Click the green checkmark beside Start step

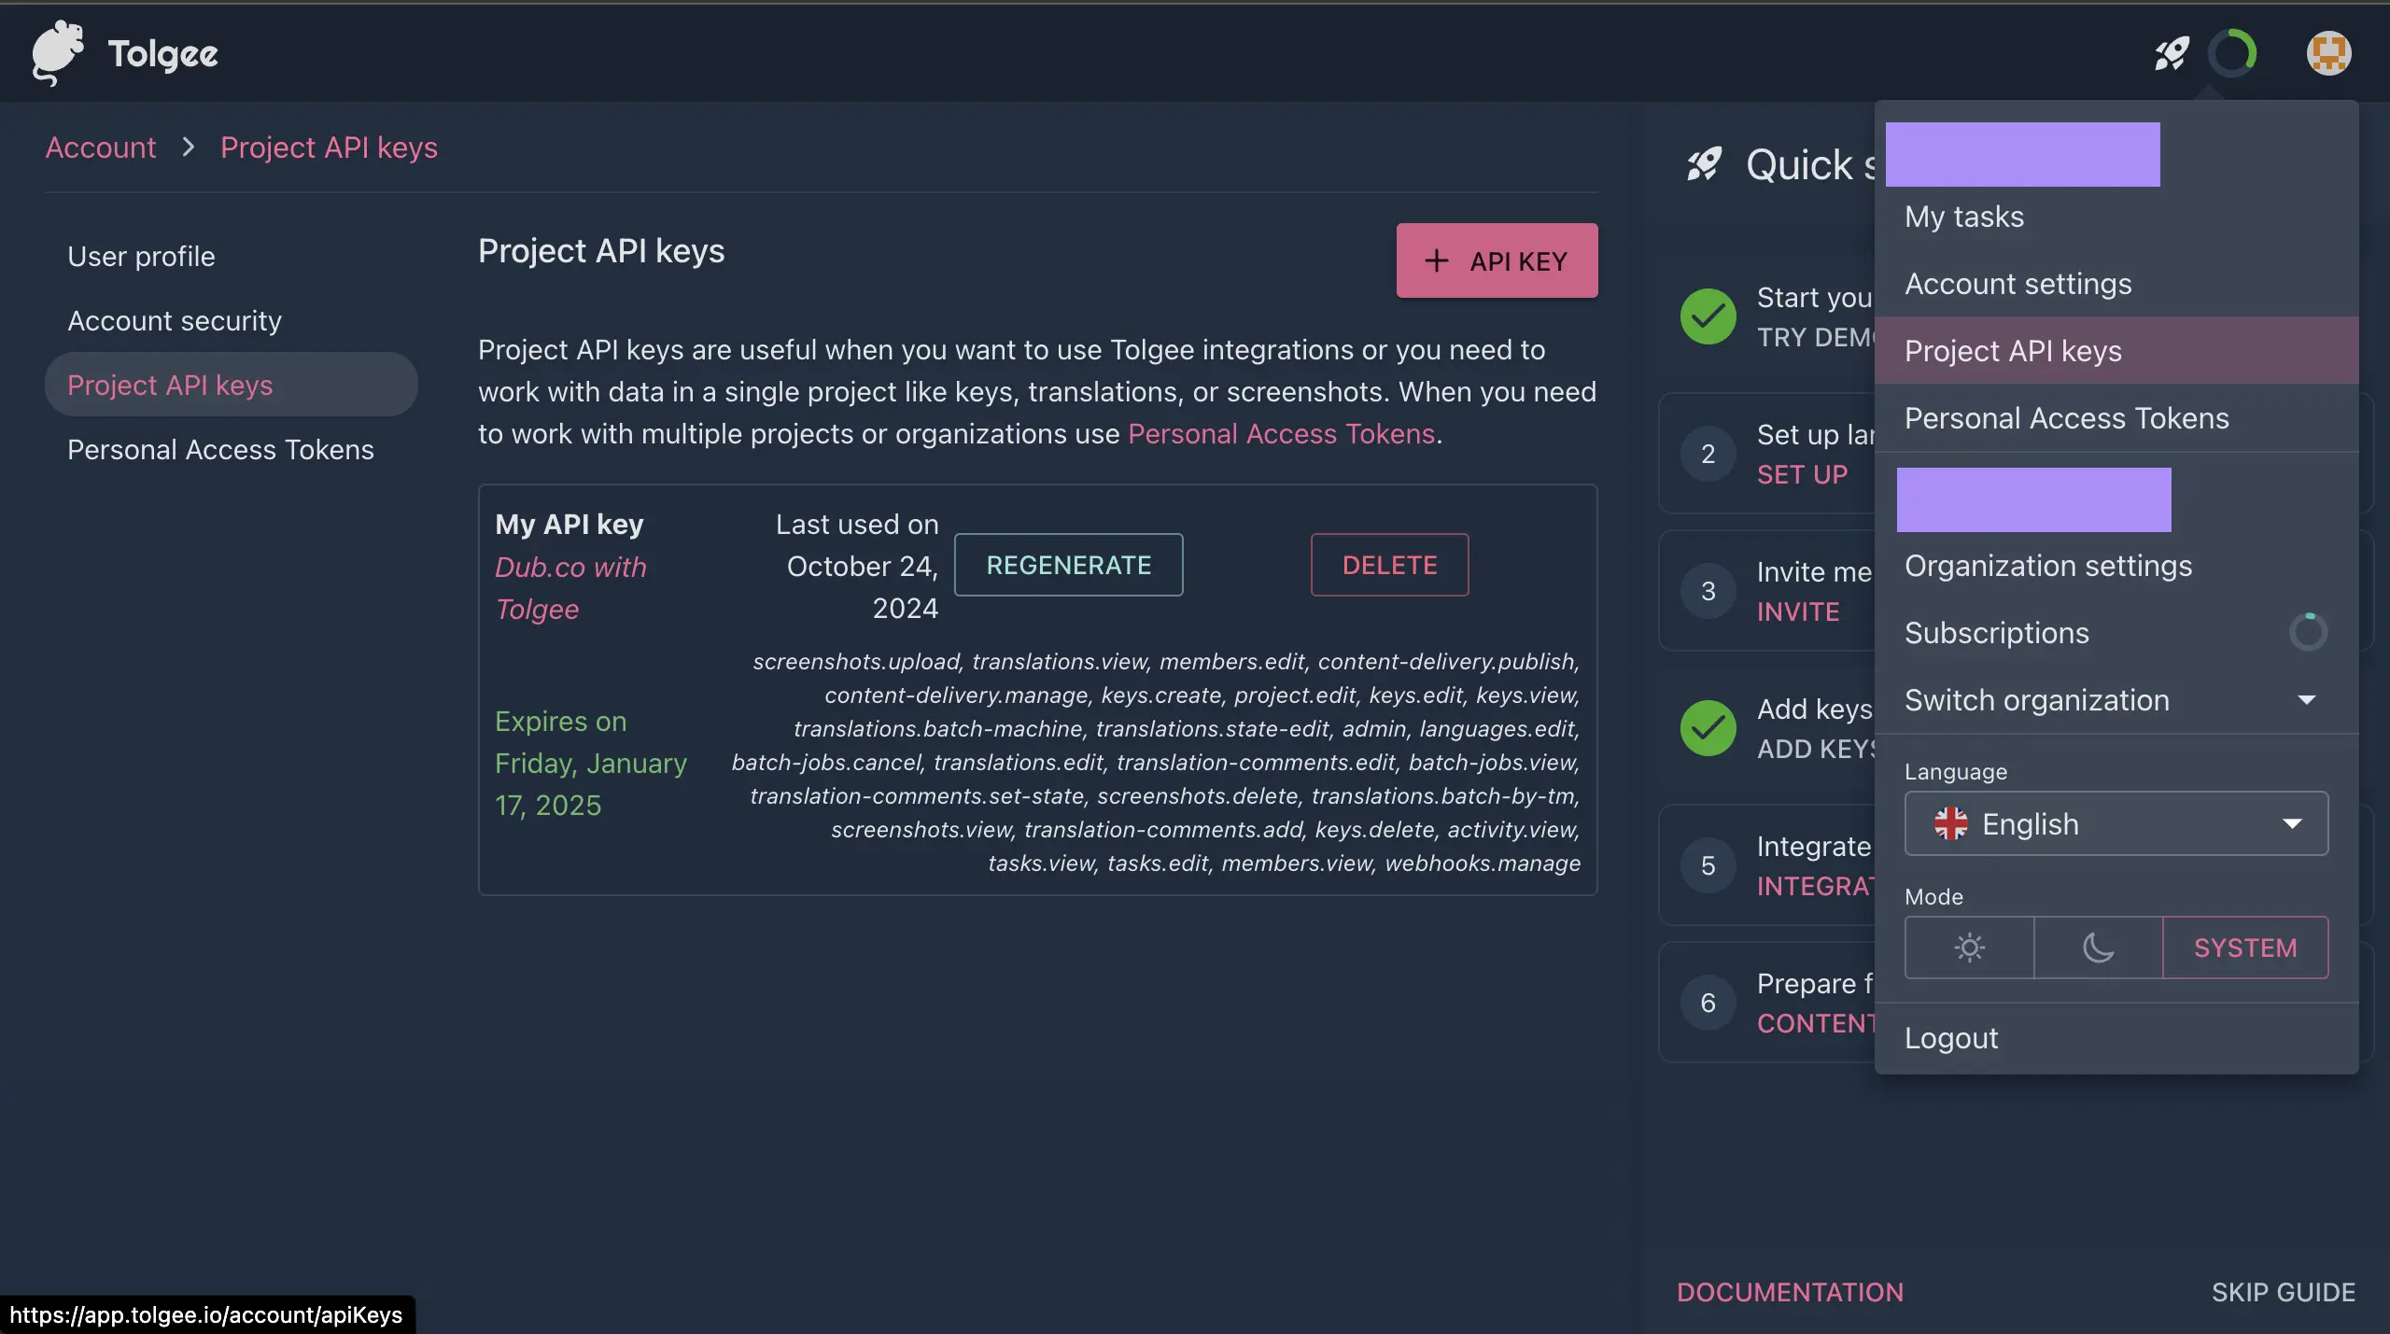(1708, 316)
